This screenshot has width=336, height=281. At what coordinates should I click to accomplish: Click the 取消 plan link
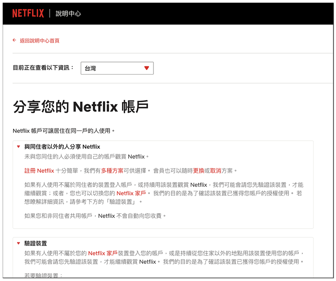(x=216, y=171)
